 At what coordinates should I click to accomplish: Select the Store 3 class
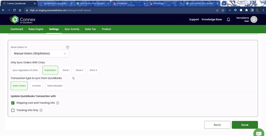pos(93,70)
